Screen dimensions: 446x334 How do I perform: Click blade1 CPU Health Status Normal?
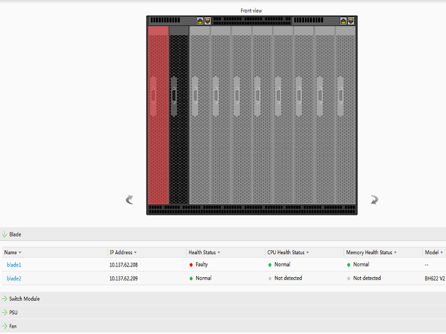(283, 264)
